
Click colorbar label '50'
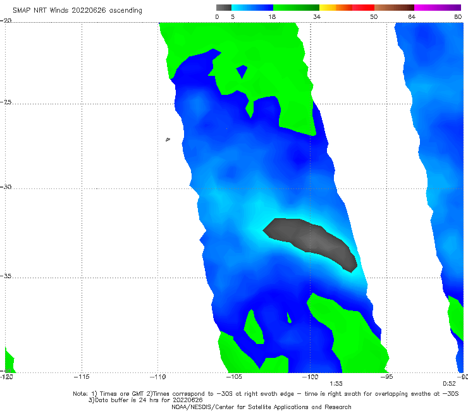374,16
